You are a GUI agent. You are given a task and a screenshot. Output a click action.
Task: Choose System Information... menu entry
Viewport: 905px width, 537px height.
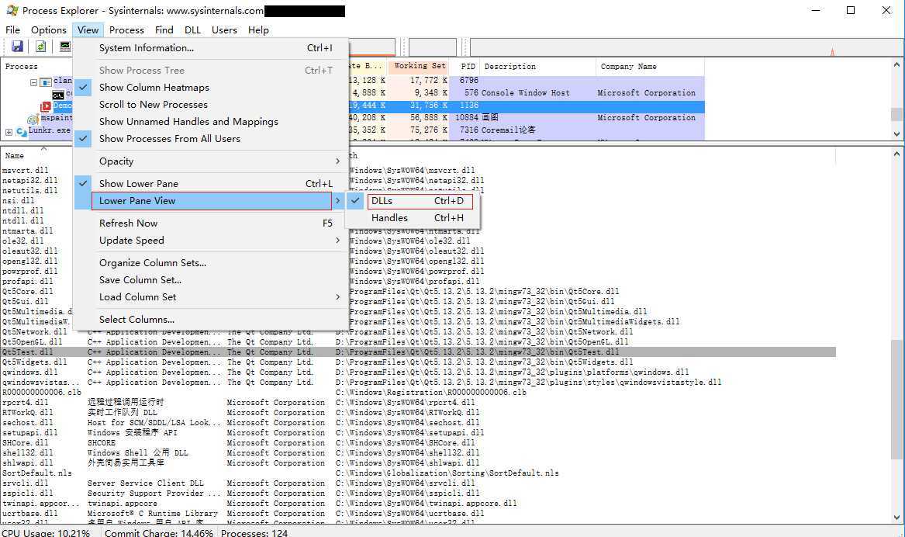(211, 48)
